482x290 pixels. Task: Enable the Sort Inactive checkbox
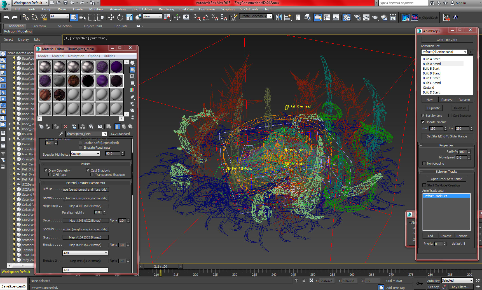click(x=450, y=115)
